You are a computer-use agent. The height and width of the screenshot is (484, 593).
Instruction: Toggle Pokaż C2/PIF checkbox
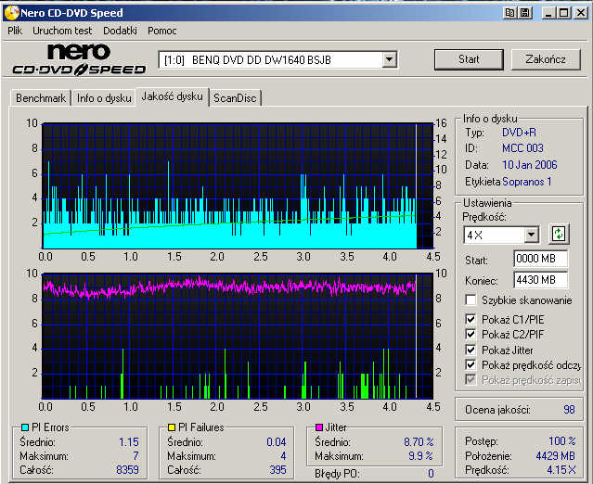pyautogui.click(x=471, y=335)
